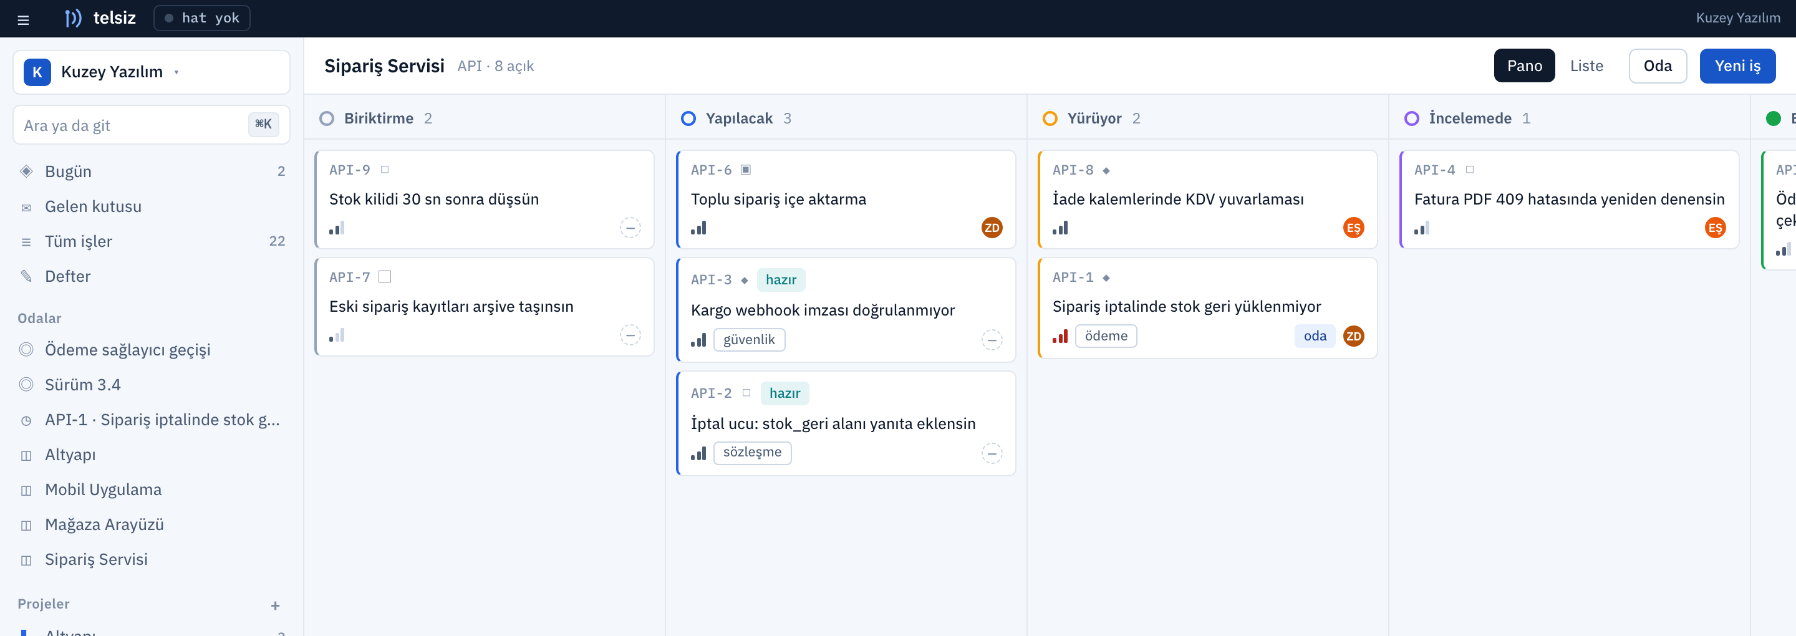Toggle the hat yok line status
Viewport: 1796px width, 636px height.
click(x=201, y=18)
